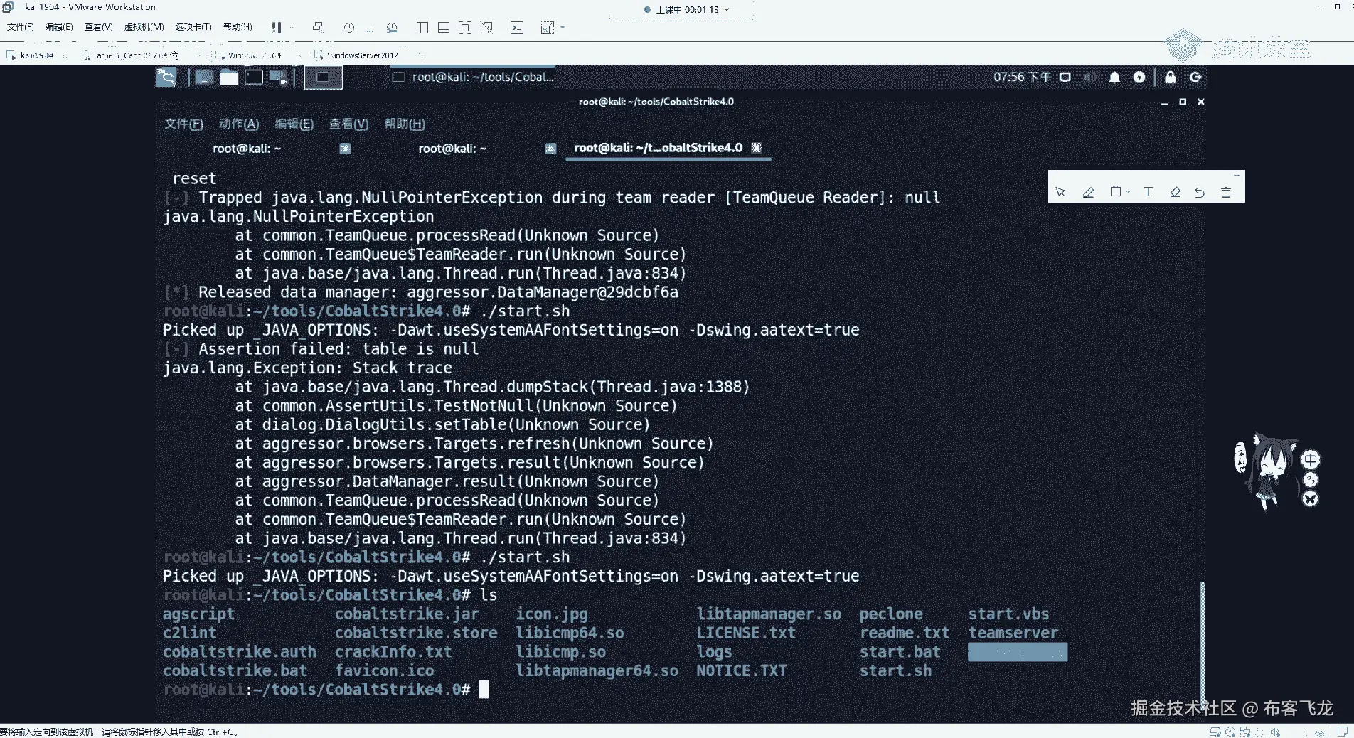Viewport: 1354px width, 738px height.
Task: Open the notifications bell in Kali panel
Action: point(1114,77)
